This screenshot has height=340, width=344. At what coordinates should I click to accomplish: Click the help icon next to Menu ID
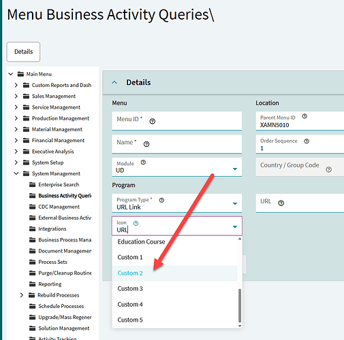pos(153,122)
